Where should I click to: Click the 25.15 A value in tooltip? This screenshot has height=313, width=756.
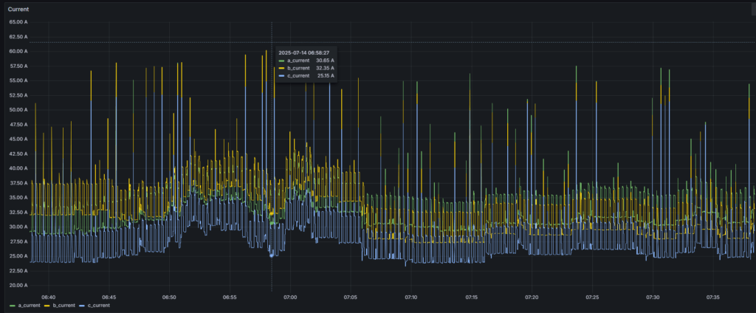pyautogui.click(x=325, y=75)
